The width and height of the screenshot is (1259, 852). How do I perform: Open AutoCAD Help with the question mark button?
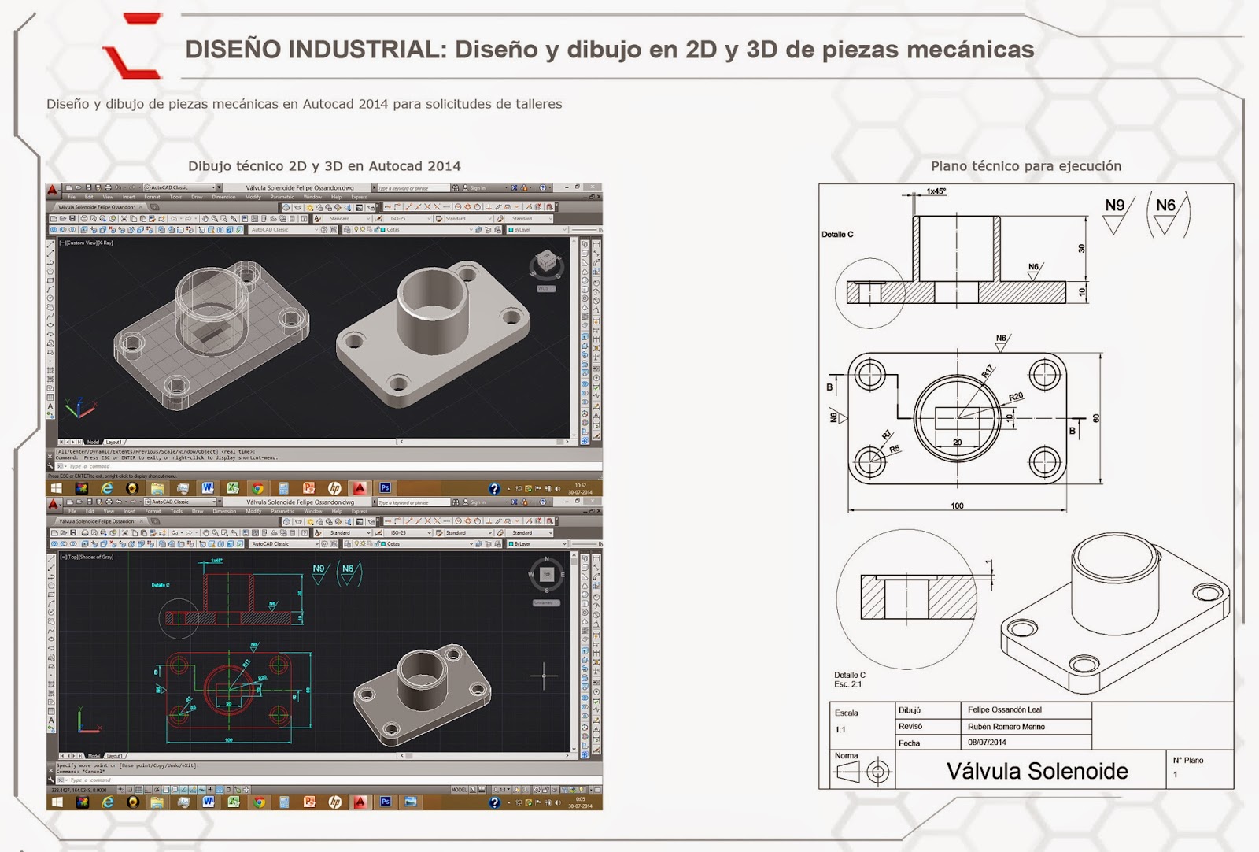(x=543, y=187)
